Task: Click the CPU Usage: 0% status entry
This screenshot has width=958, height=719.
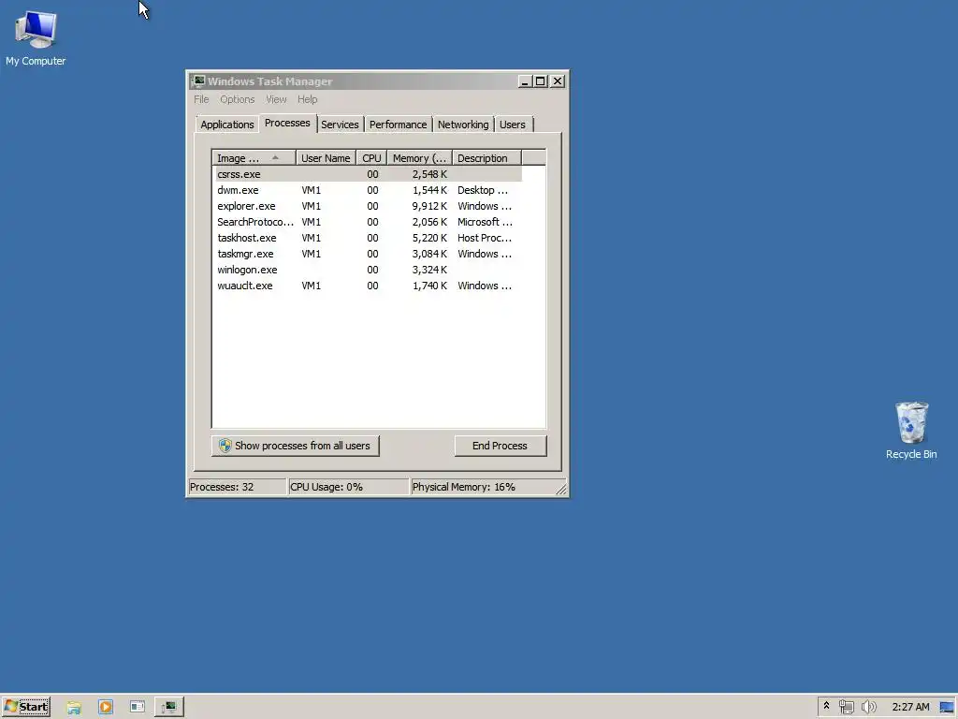Action: click(x=348, y=487)
